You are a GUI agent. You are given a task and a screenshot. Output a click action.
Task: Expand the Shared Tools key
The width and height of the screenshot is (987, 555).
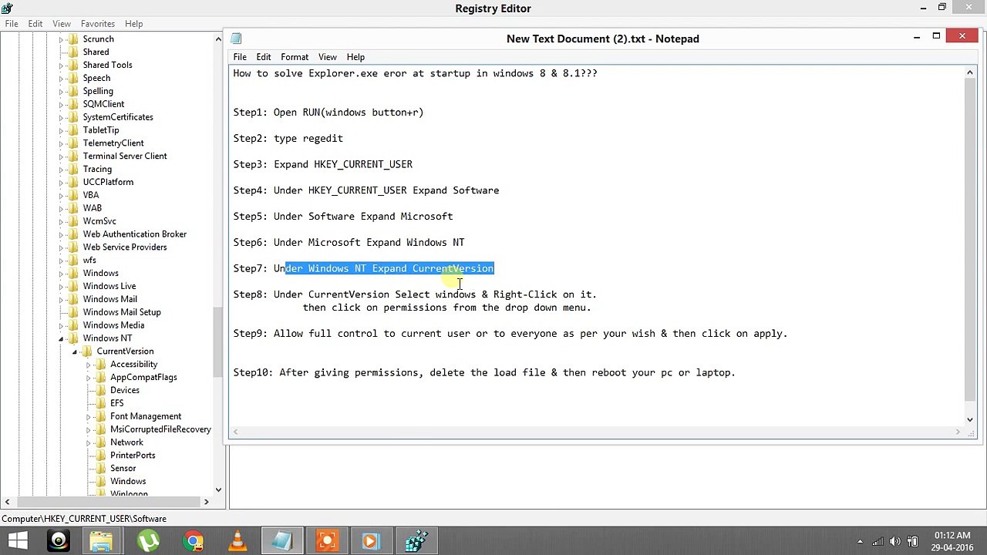(61, 66)
